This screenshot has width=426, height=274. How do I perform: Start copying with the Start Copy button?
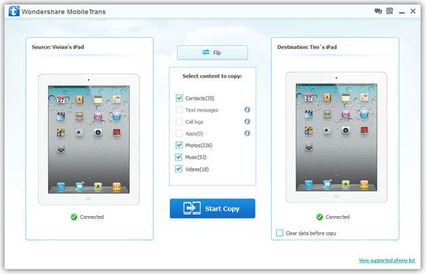[212, 209]
